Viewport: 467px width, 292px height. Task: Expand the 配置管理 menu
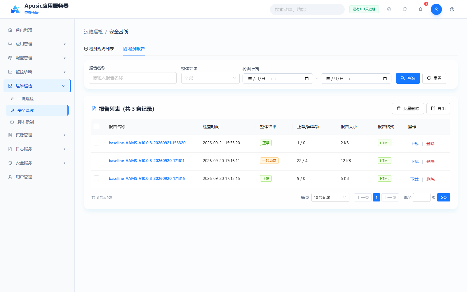point(37,58)
